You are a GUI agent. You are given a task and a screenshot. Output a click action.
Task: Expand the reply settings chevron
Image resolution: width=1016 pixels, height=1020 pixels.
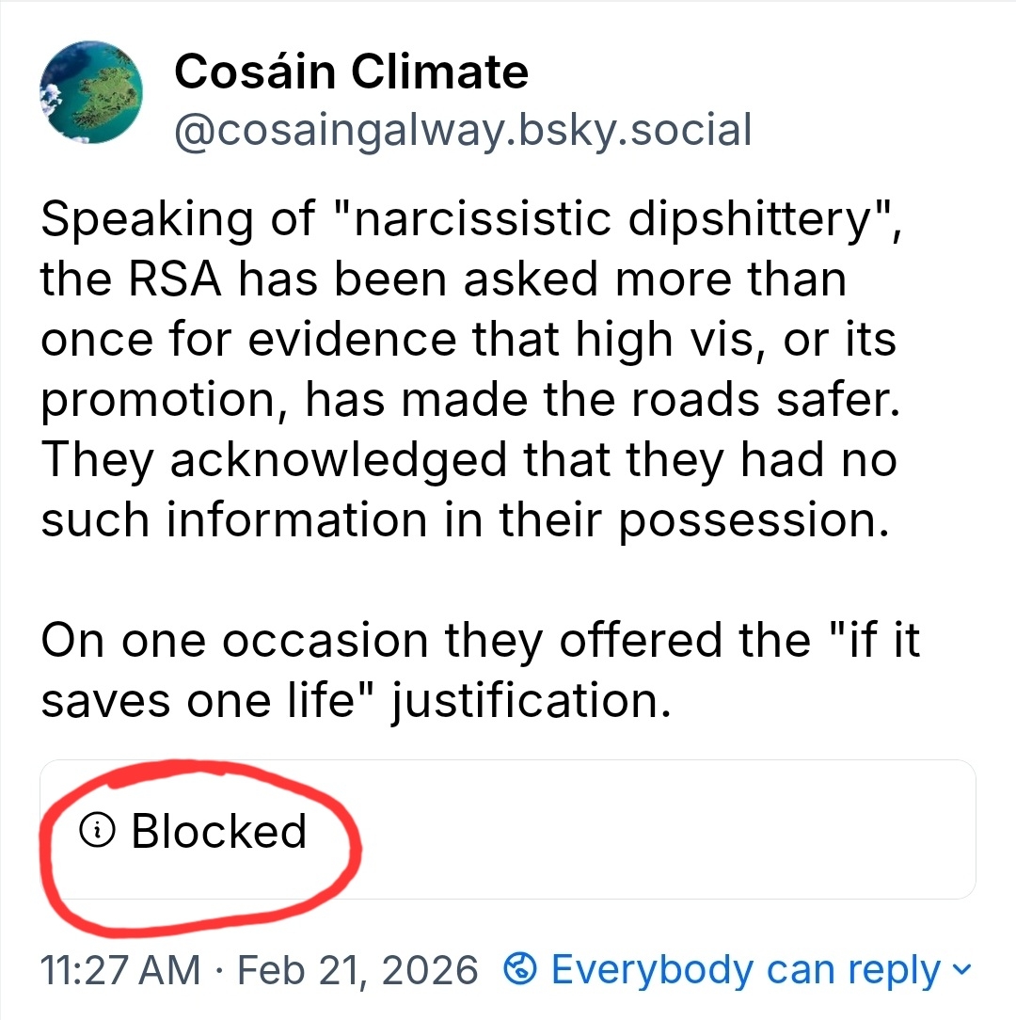point(960,968)
